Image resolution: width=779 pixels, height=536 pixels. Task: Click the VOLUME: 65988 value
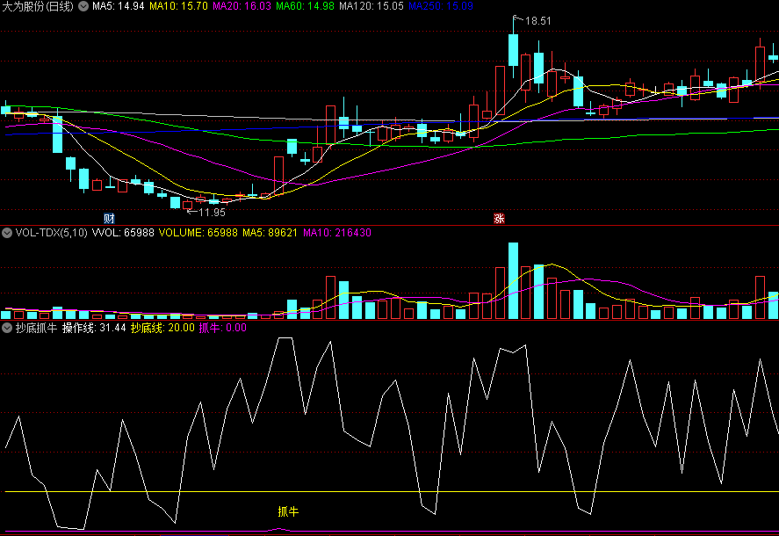pyautogui.click(x=198, y=233)
